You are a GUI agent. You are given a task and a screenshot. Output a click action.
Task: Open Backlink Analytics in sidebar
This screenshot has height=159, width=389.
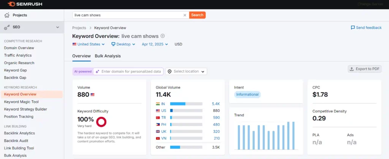(19, 133)
